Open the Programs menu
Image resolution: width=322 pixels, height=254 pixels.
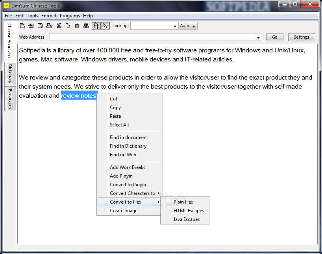pos(70,16)
